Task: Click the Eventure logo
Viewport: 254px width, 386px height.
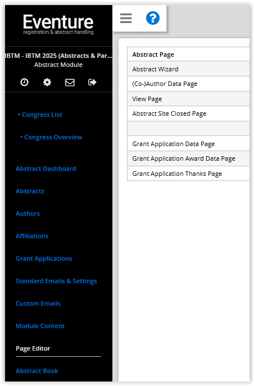Action: [58, 24]
